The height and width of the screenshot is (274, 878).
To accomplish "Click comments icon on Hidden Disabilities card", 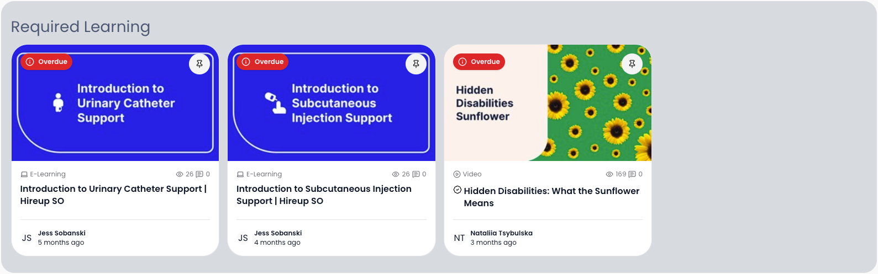I will (632, 174).
